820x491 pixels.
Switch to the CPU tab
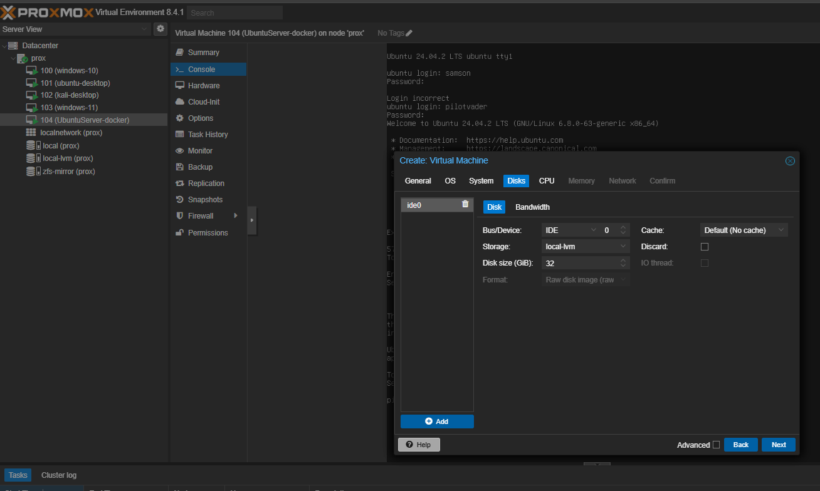pyautogui.click(x=547, y=181)
